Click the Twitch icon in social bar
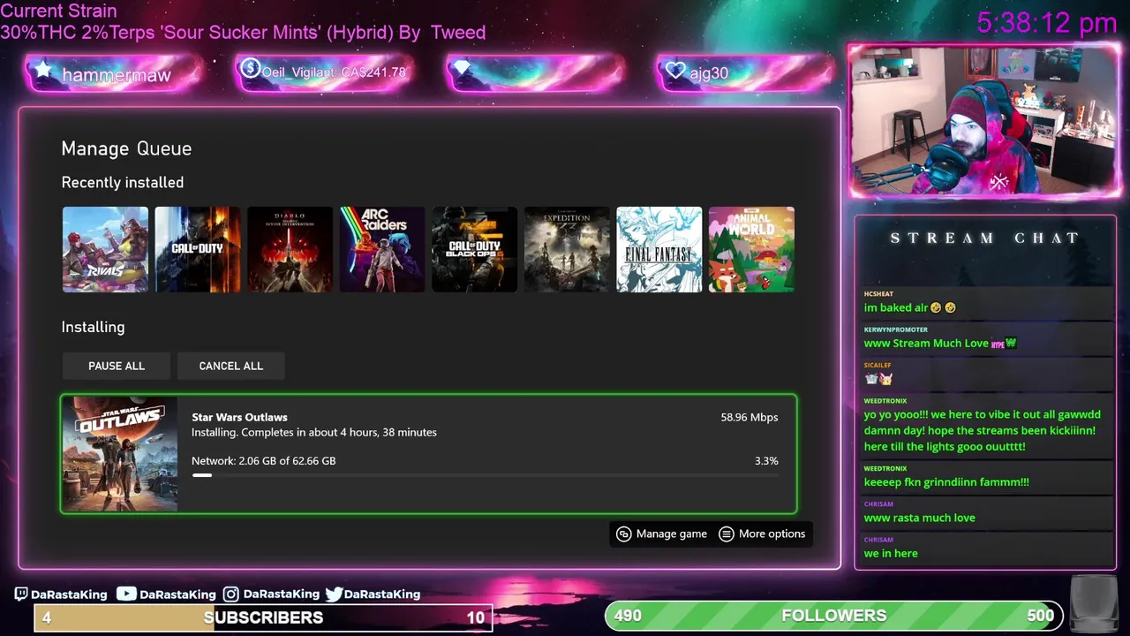 click(x=21, y=594)
